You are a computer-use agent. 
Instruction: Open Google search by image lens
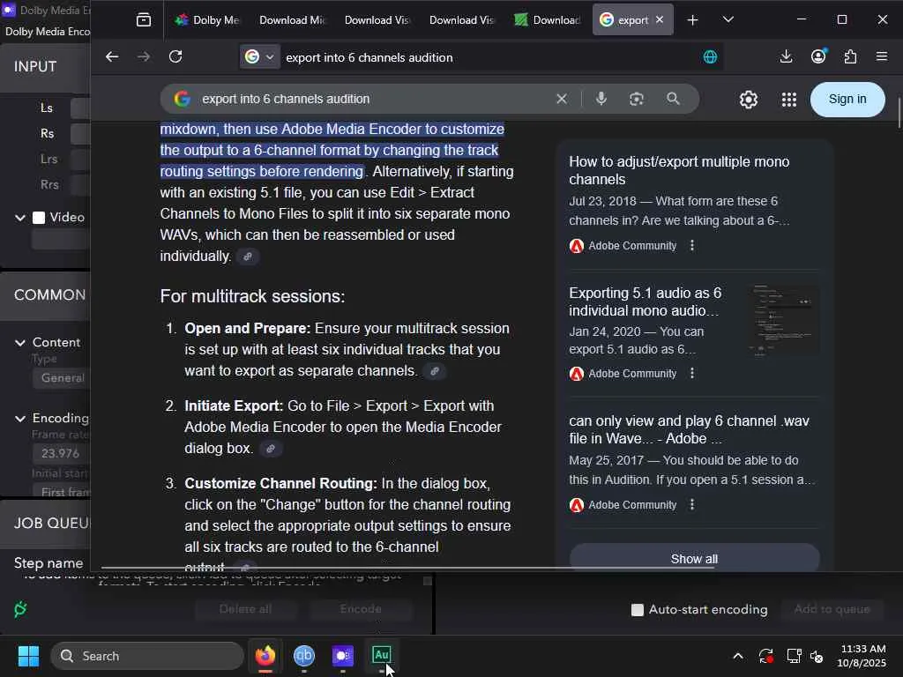click(637, 99)
